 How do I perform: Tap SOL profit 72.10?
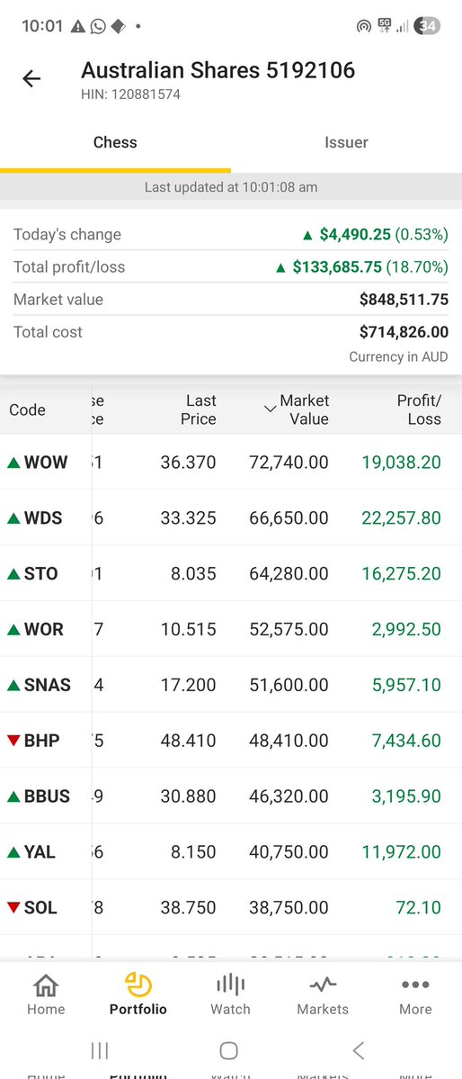click(x=419, y=908)
